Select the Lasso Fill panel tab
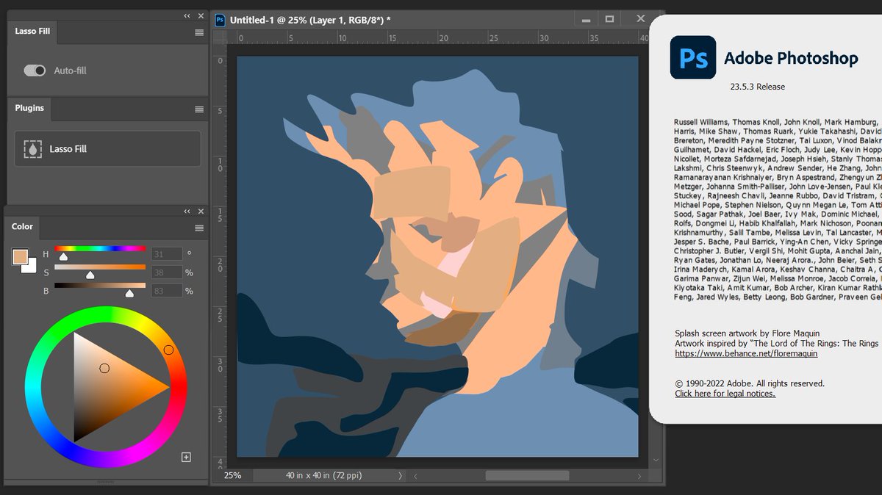882x495 pixels. click(x=32, y=32)
